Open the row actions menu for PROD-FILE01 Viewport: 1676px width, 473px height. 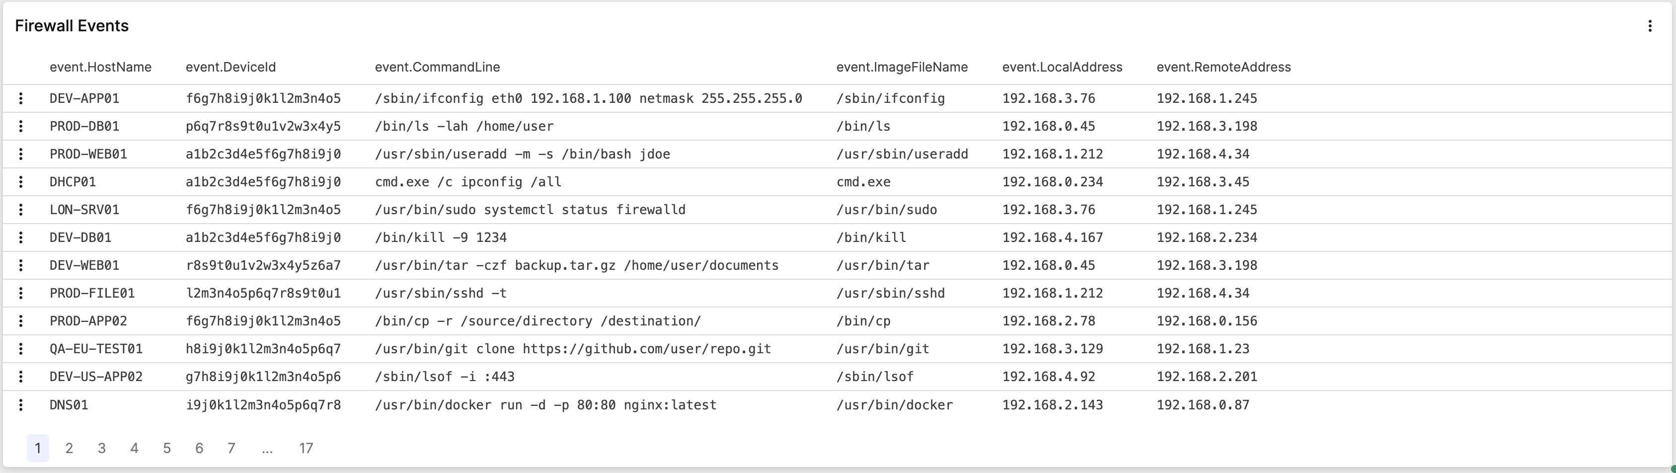(21, 293)
